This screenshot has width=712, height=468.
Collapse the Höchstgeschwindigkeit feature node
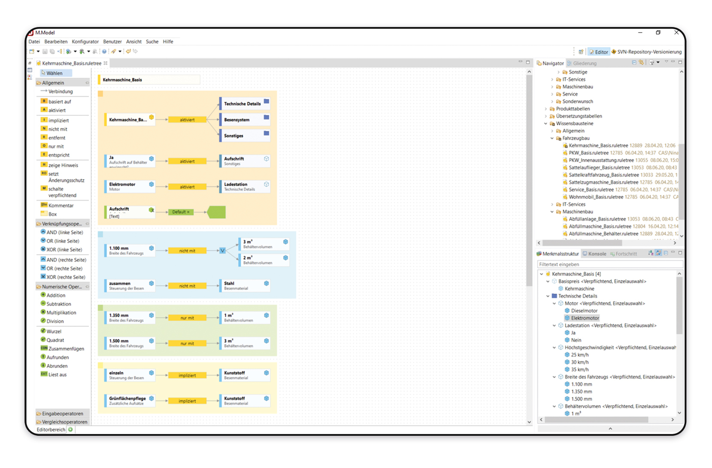[x=554, y=348]
